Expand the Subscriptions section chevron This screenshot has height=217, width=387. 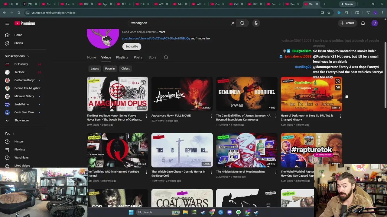pos(28,56)
